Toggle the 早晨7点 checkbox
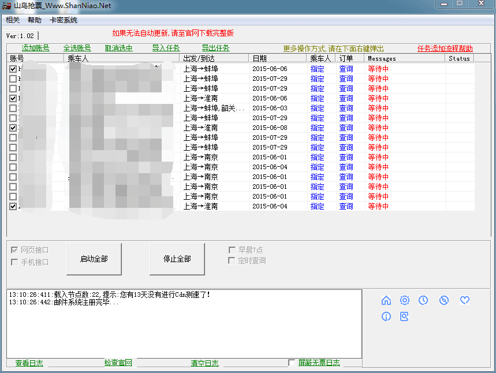496x373 pixels. [232, 250]
